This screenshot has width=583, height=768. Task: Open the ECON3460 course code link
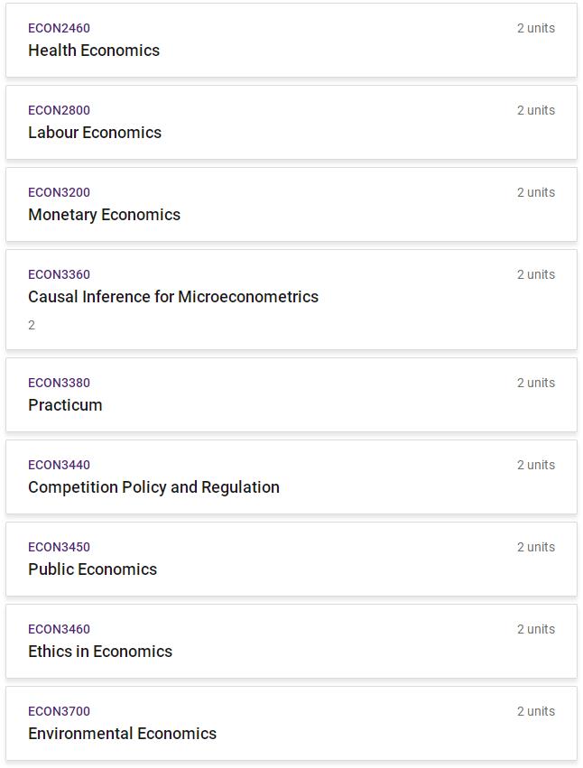[59, 629]
